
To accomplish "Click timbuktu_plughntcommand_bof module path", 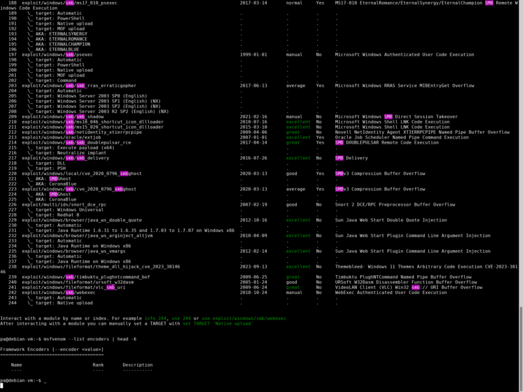I will (x=86, y=277).
